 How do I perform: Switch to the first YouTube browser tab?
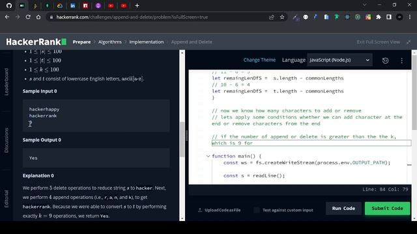click(x=111, y=6)
